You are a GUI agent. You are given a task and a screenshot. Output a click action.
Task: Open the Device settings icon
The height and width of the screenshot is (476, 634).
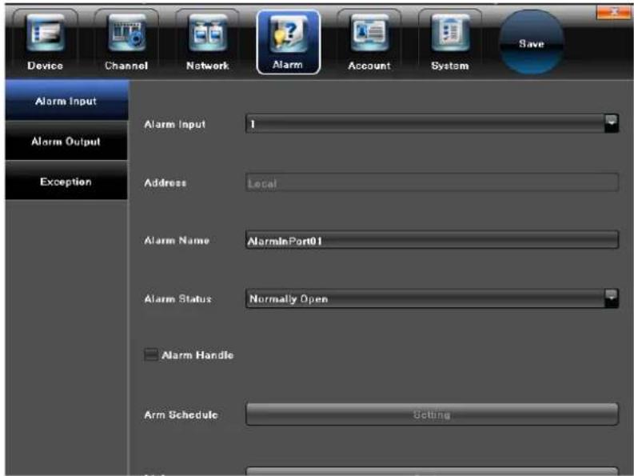click(45, 41)
